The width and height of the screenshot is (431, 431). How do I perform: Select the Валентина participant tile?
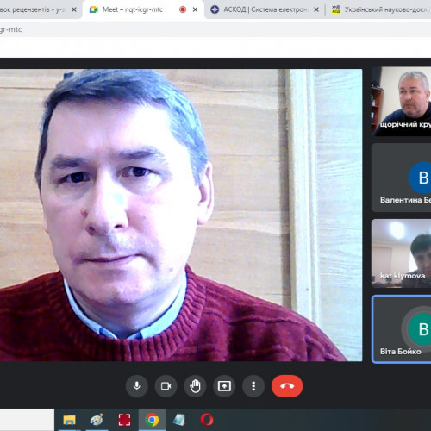tap(402, 178)
